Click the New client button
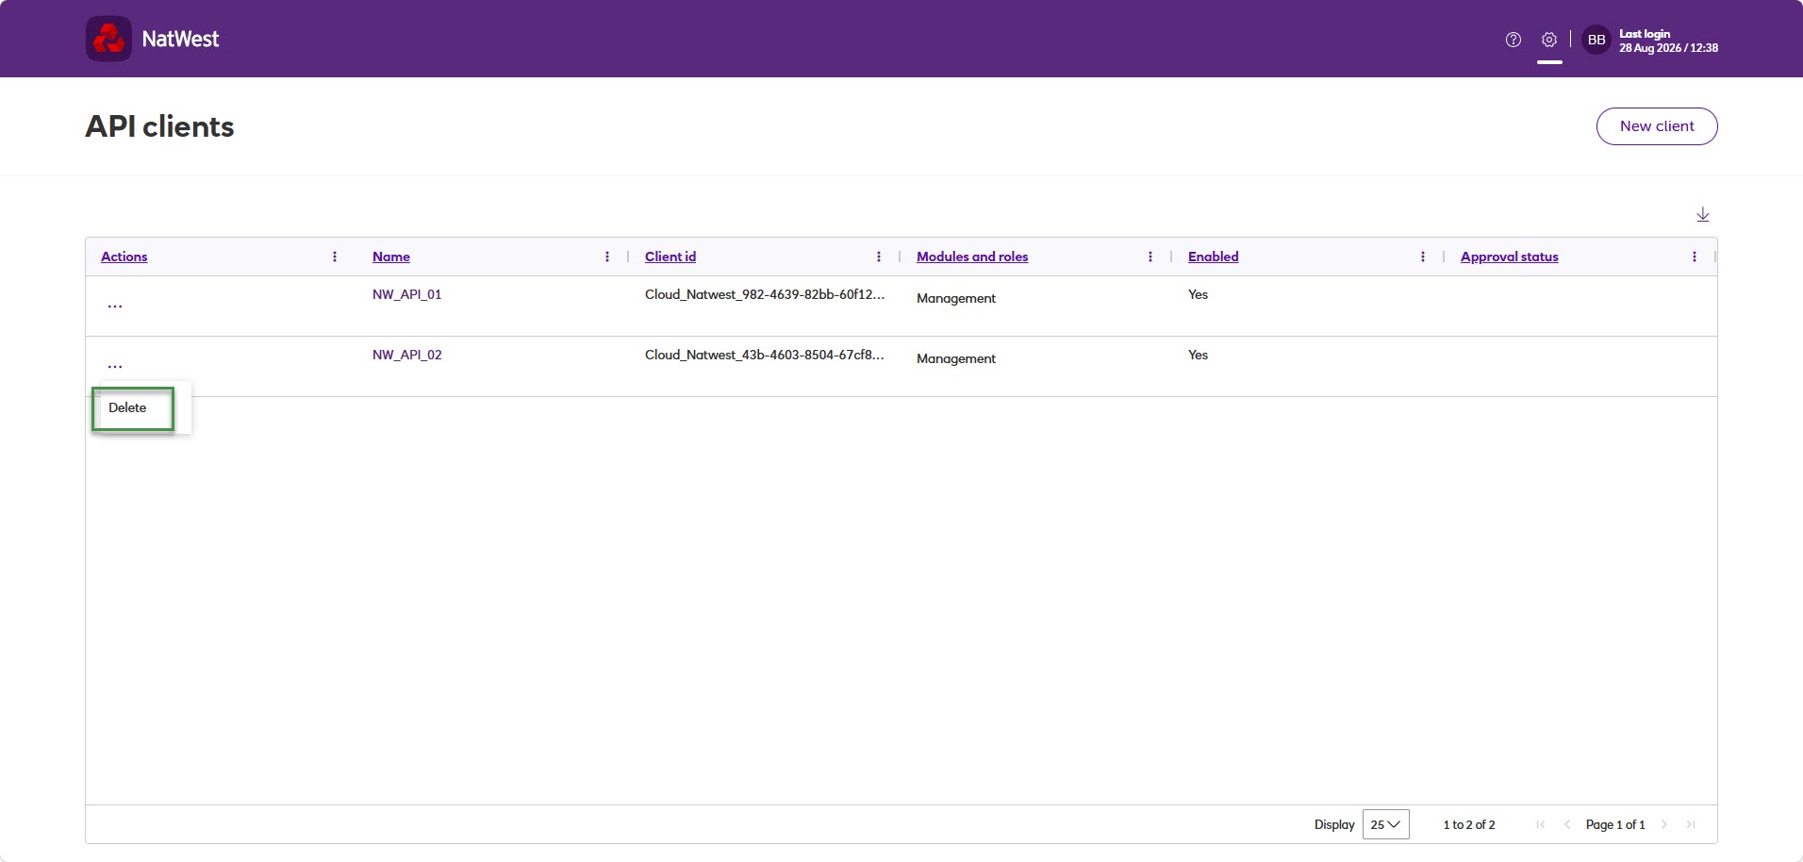Image resolution: width=1803 pixels, height=862 pixels. [1657, 126]
